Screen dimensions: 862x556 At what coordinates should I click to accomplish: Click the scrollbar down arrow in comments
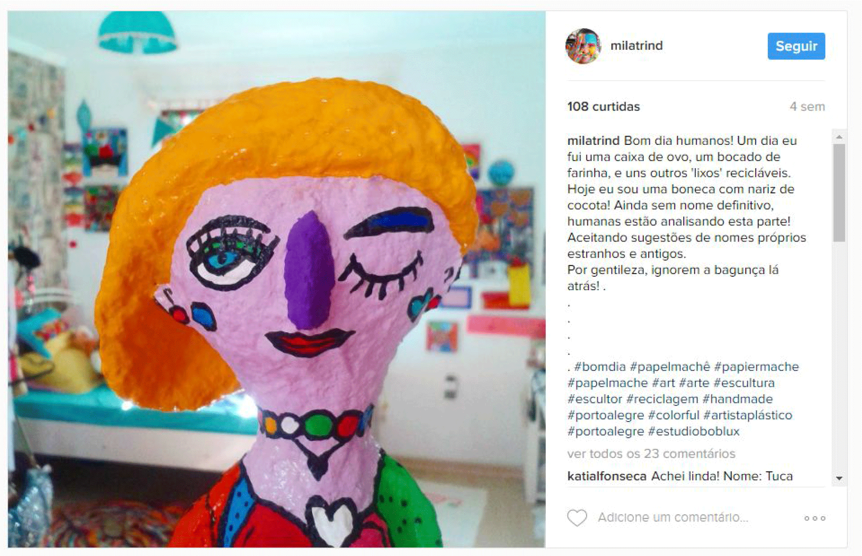tap(839, 478)
